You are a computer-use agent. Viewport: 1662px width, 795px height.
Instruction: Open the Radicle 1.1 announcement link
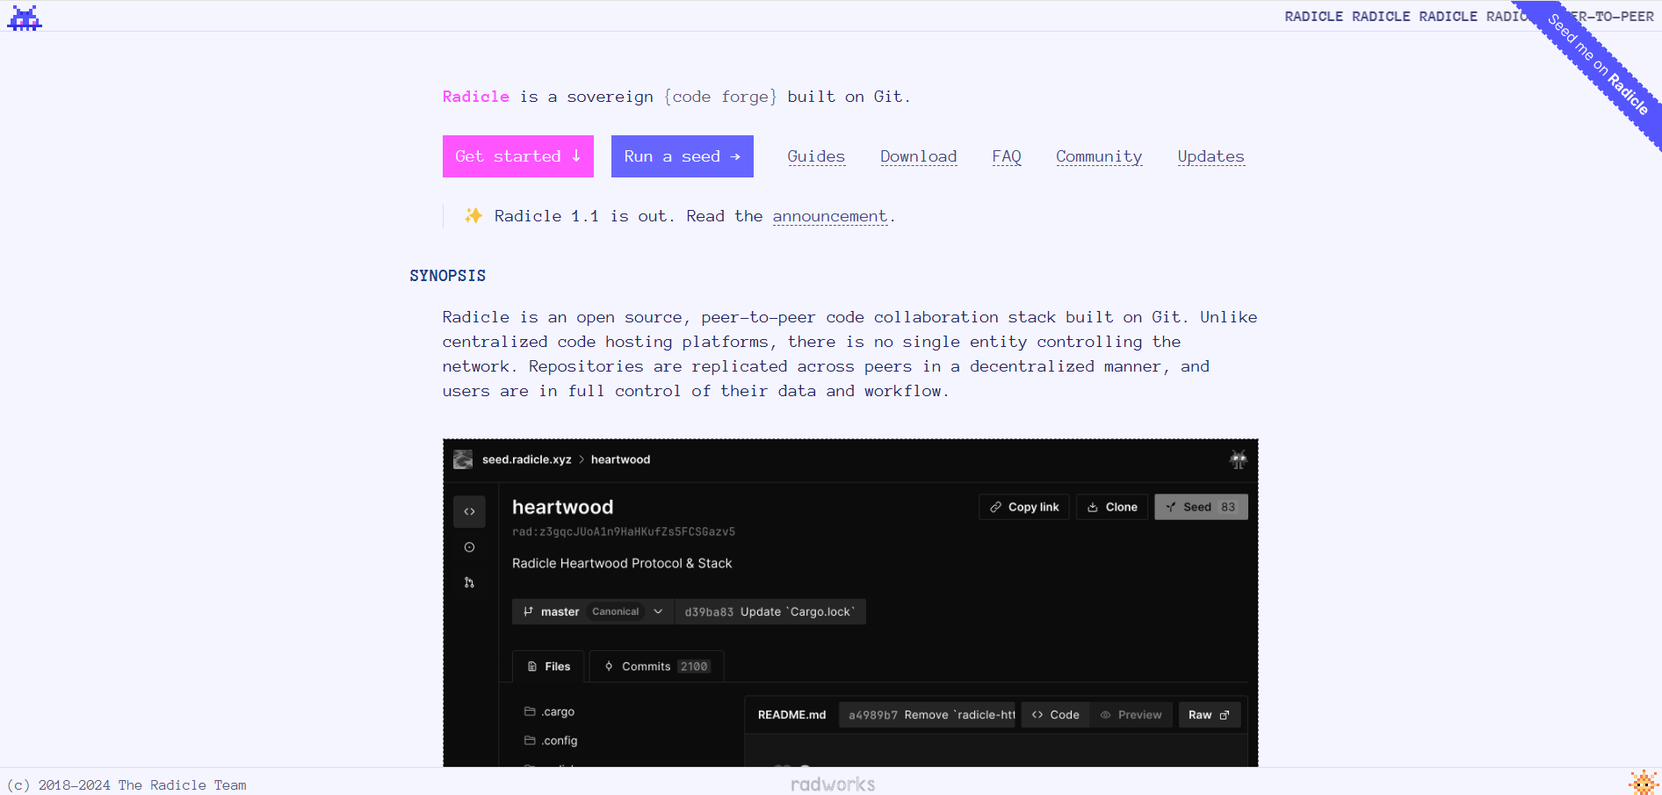click(x=830, y=216)
